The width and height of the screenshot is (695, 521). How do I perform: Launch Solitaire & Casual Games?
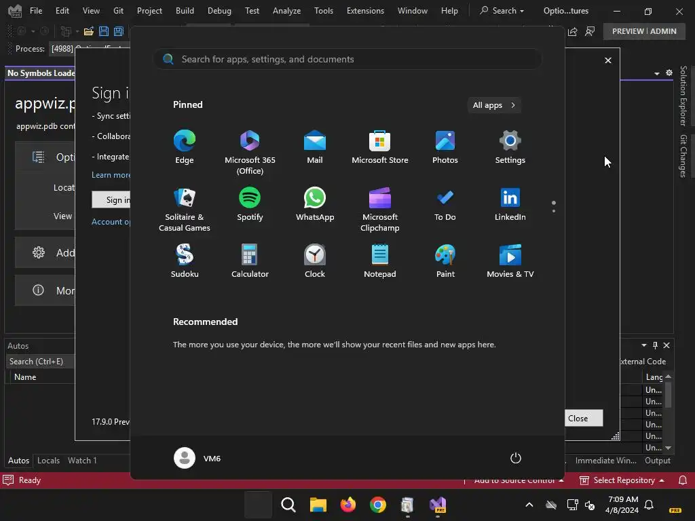click(185, 210)
